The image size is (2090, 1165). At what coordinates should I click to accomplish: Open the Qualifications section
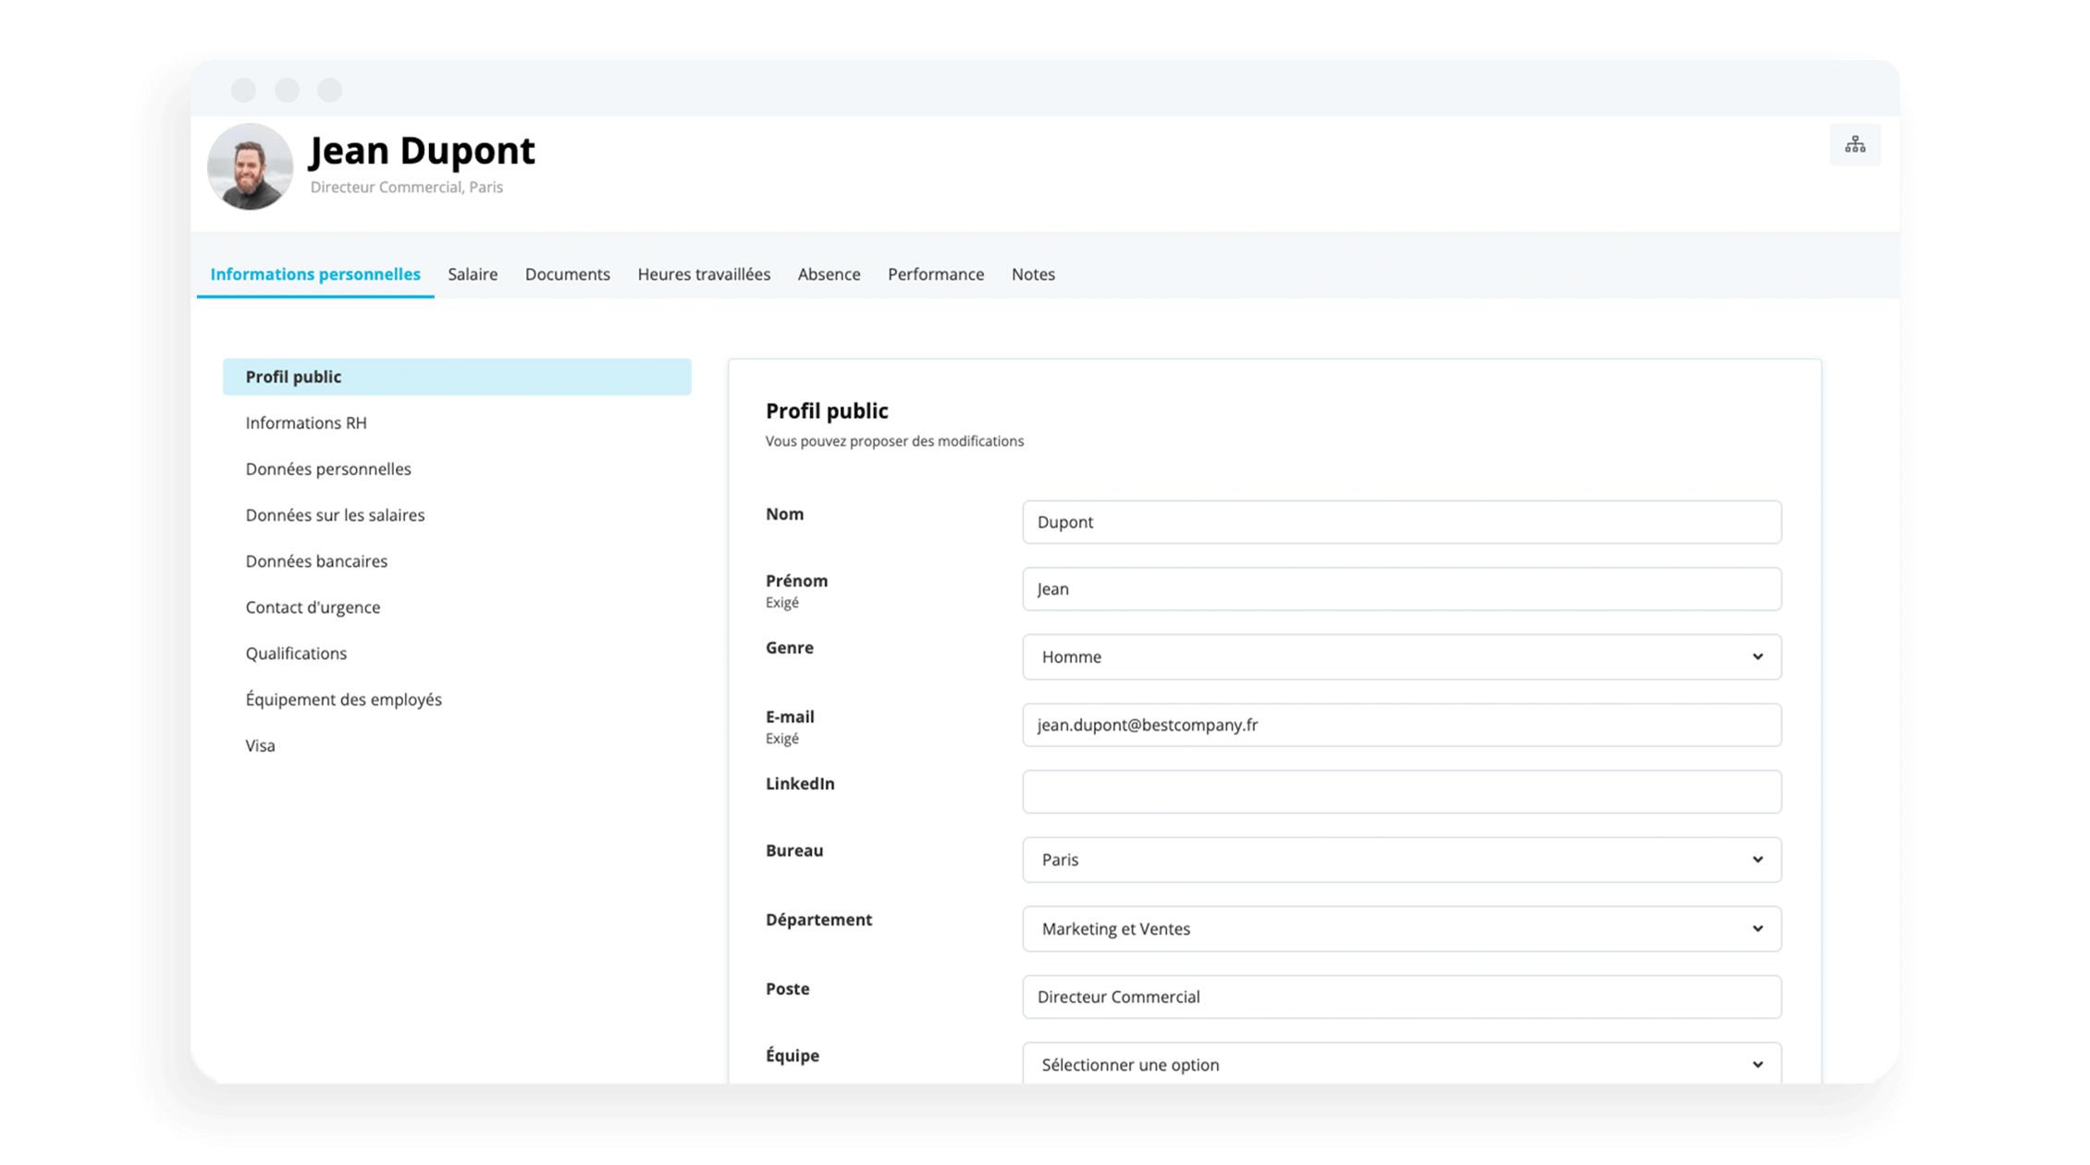click(296, 655)
